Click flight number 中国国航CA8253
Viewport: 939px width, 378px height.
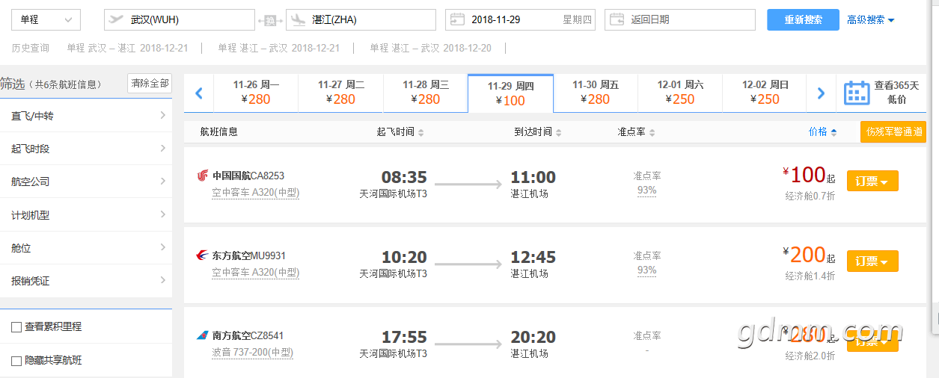coord(248,176)
